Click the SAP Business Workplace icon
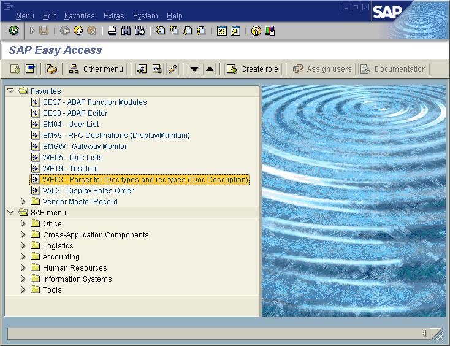The image size is (450, 346). pos(51,69)
